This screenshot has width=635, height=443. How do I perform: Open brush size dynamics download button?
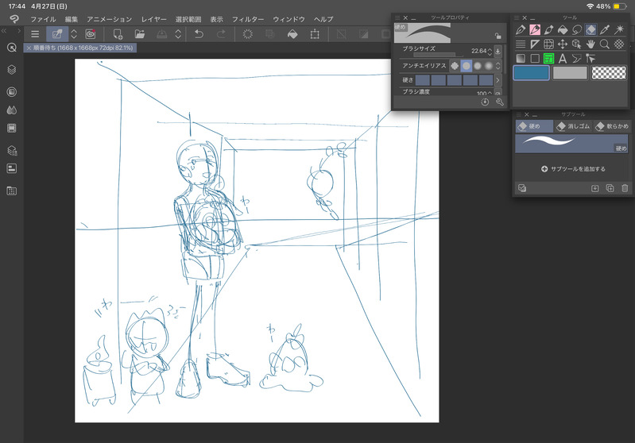498,51
